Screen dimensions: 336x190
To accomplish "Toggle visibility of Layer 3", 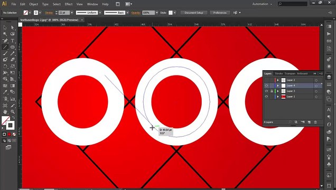I will [266, 91].
